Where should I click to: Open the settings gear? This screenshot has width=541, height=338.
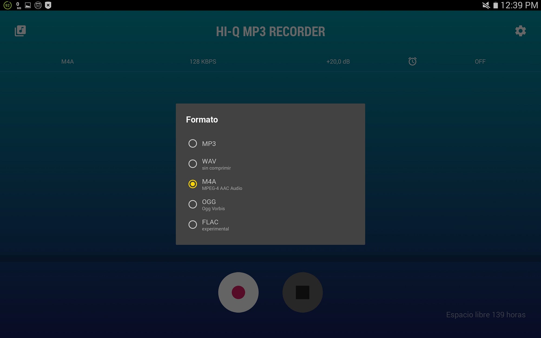pos(520,31)
